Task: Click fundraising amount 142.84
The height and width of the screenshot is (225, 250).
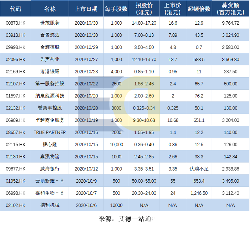Action: coord(230,157)
